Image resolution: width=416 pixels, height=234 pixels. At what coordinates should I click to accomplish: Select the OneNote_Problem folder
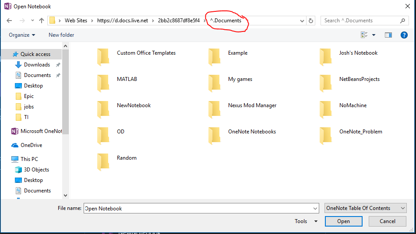(x=351, y=135)
